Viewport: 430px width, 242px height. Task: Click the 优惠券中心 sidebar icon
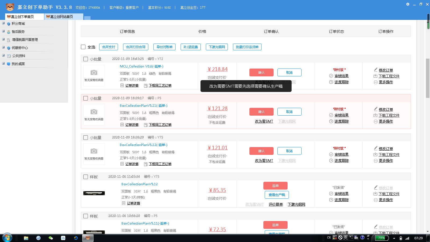click(9, 48)
